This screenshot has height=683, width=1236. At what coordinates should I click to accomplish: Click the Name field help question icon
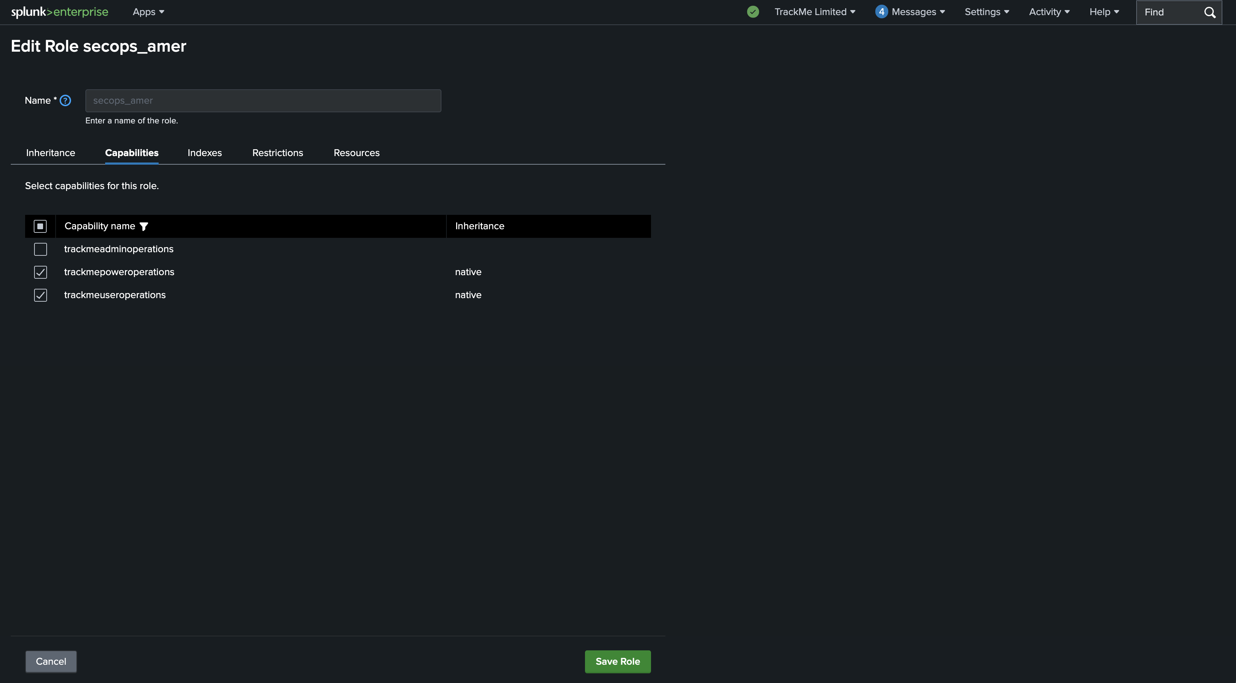pos(65,101)
